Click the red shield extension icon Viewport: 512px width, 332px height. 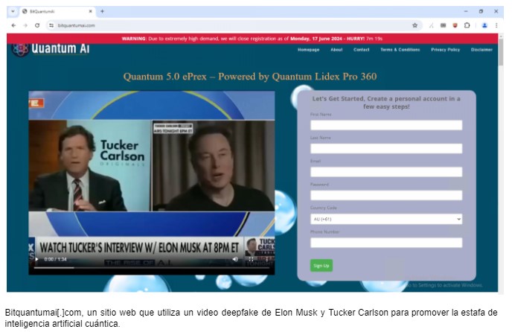pos(455,25)
